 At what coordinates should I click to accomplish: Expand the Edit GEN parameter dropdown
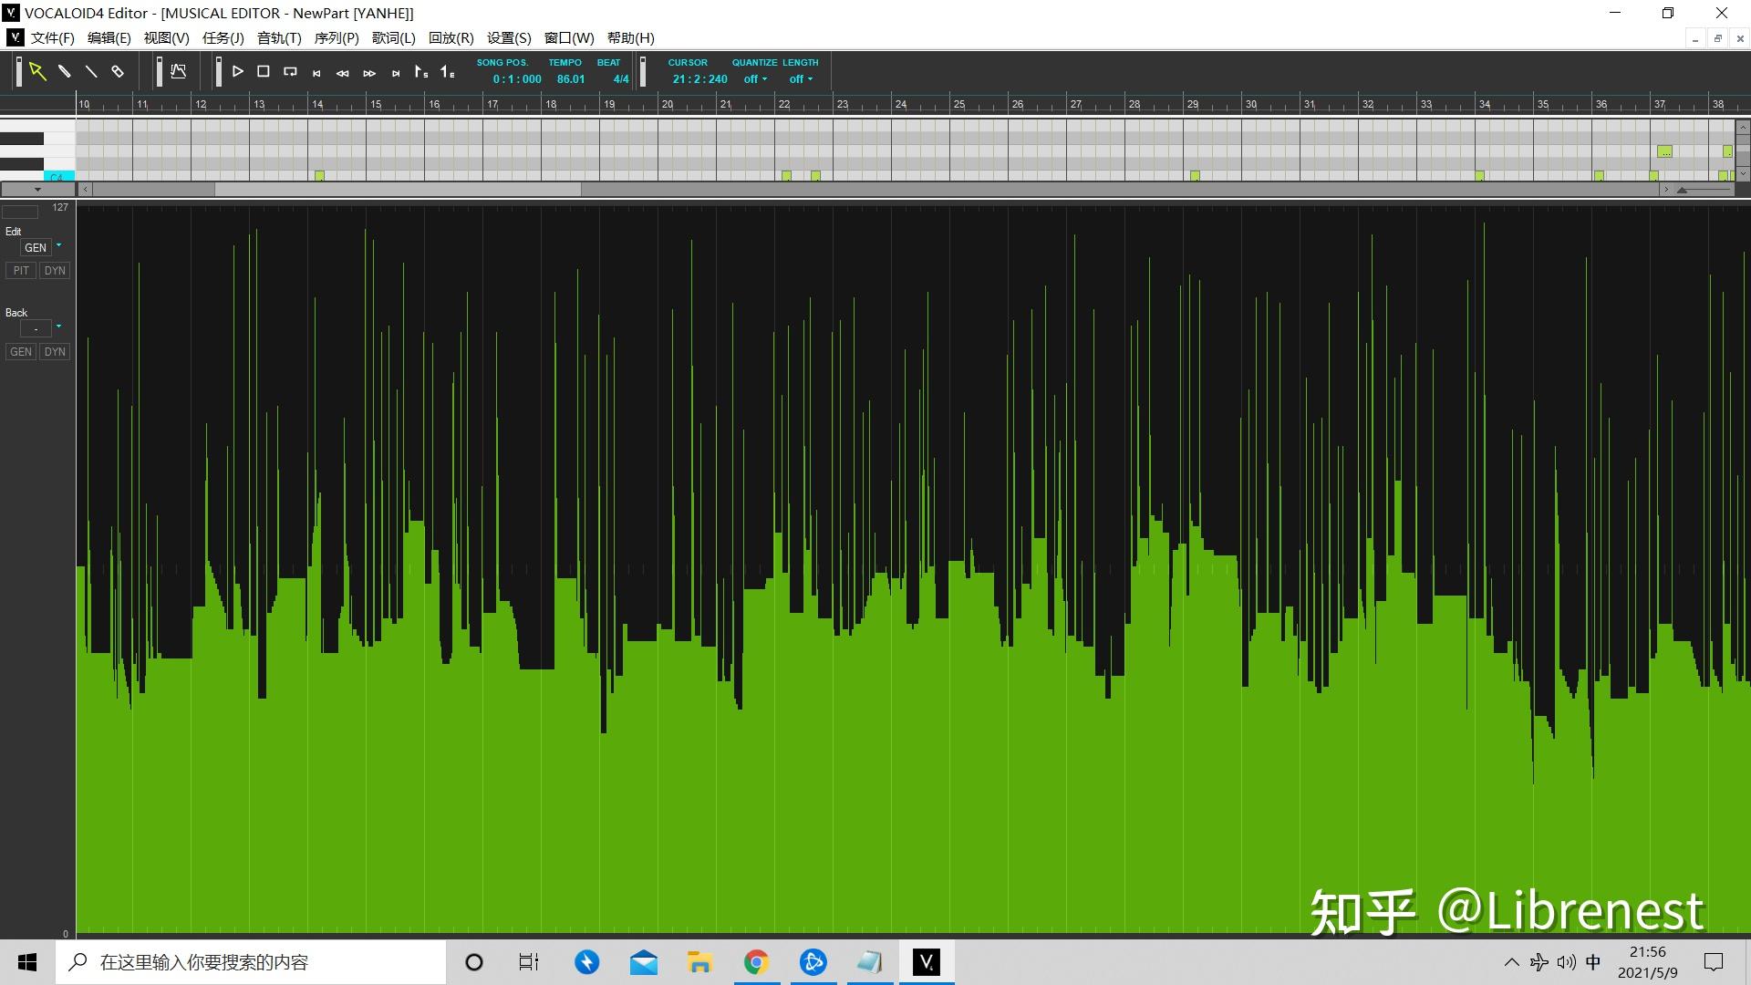(x=58, y=246)
